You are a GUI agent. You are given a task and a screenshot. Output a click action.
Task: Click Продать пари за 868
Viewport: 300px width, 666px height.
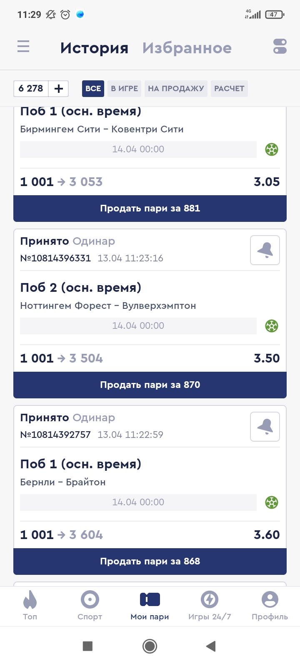pyautogui.click(x=150, y=561)
